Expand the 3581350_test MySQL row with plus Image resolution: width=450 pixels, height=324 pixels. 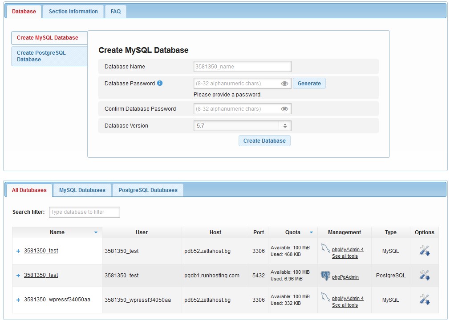18,251
